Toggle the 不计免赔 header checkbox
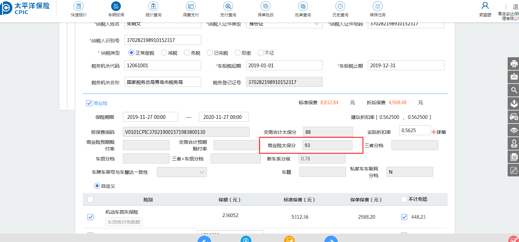 point(404,199)
